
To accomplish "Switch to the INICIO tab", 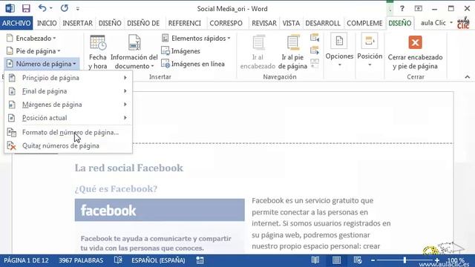I will pos(47,23).
